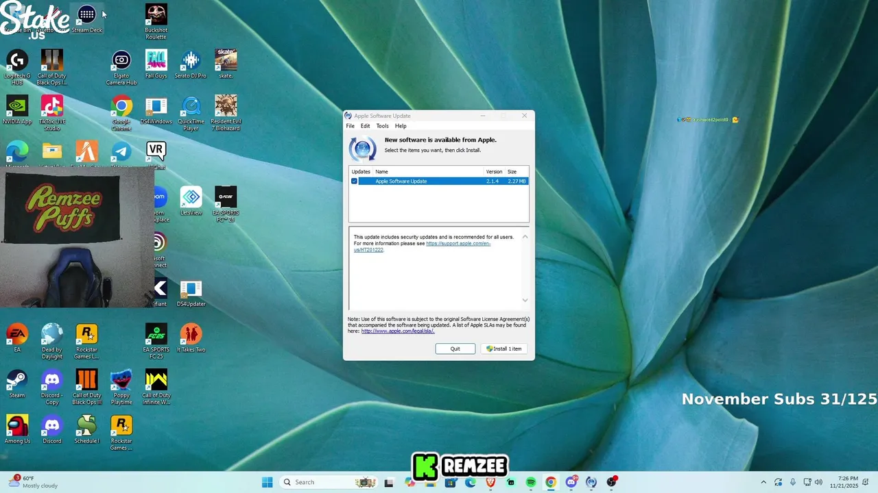Select the Poppy Playtime desktop icon
This screenshot has height=493, width=878.
pyautogui.click(x=121, y=387)
